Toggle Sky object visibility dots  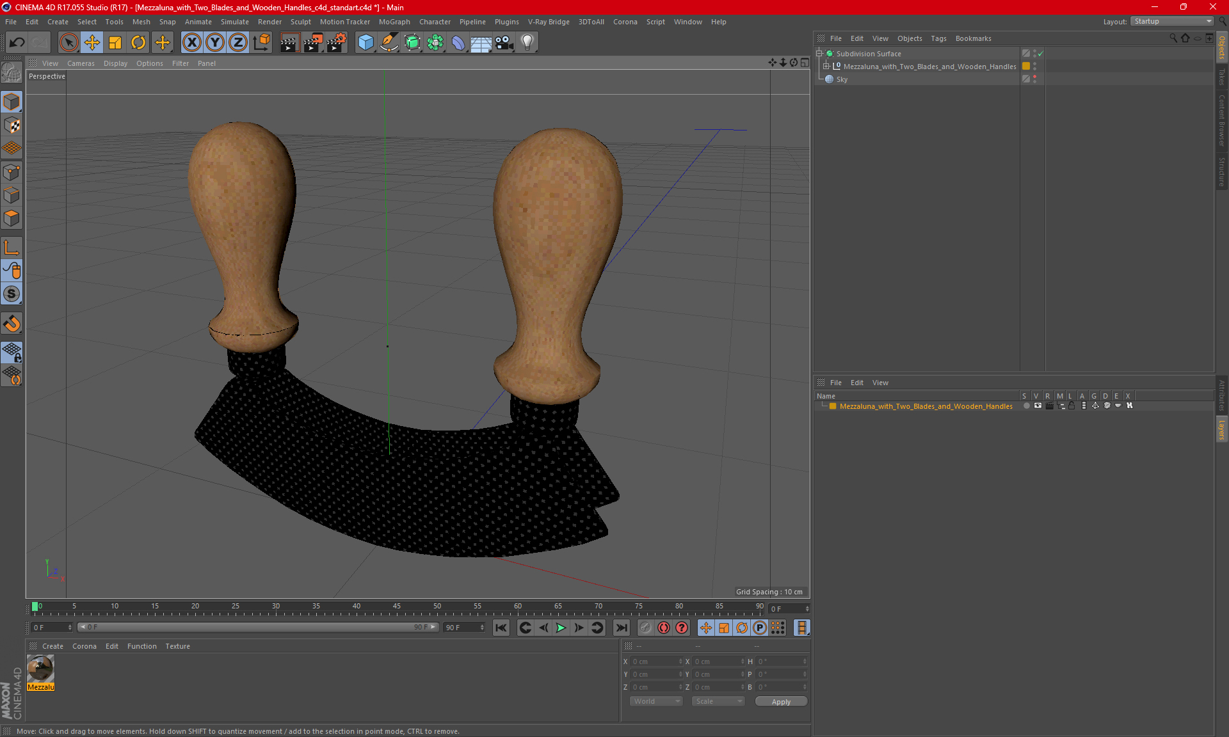coord(1034,79)
